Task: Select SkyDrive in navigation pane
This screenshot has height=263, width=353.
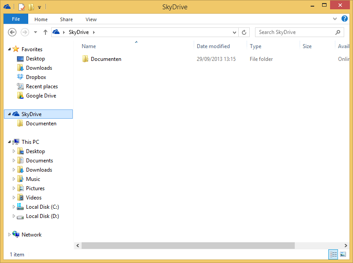Action: [x=31, y=114]
